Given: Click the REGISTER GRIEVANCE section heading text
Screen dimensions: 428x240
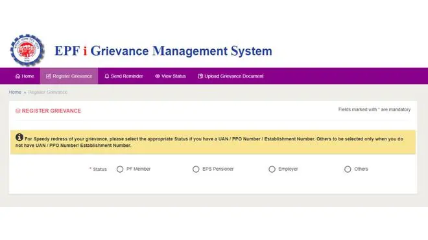Looking at the screenshot, I should click(51, 111).
